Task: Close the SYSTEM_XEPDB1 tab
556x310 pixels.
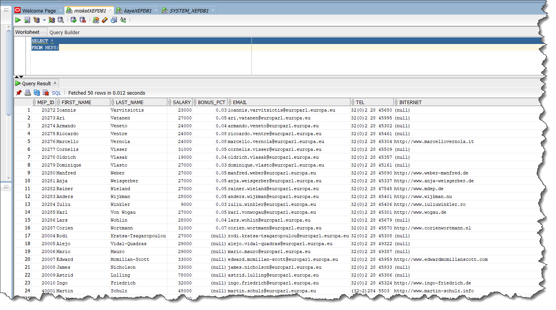Action: pos(213,10)
